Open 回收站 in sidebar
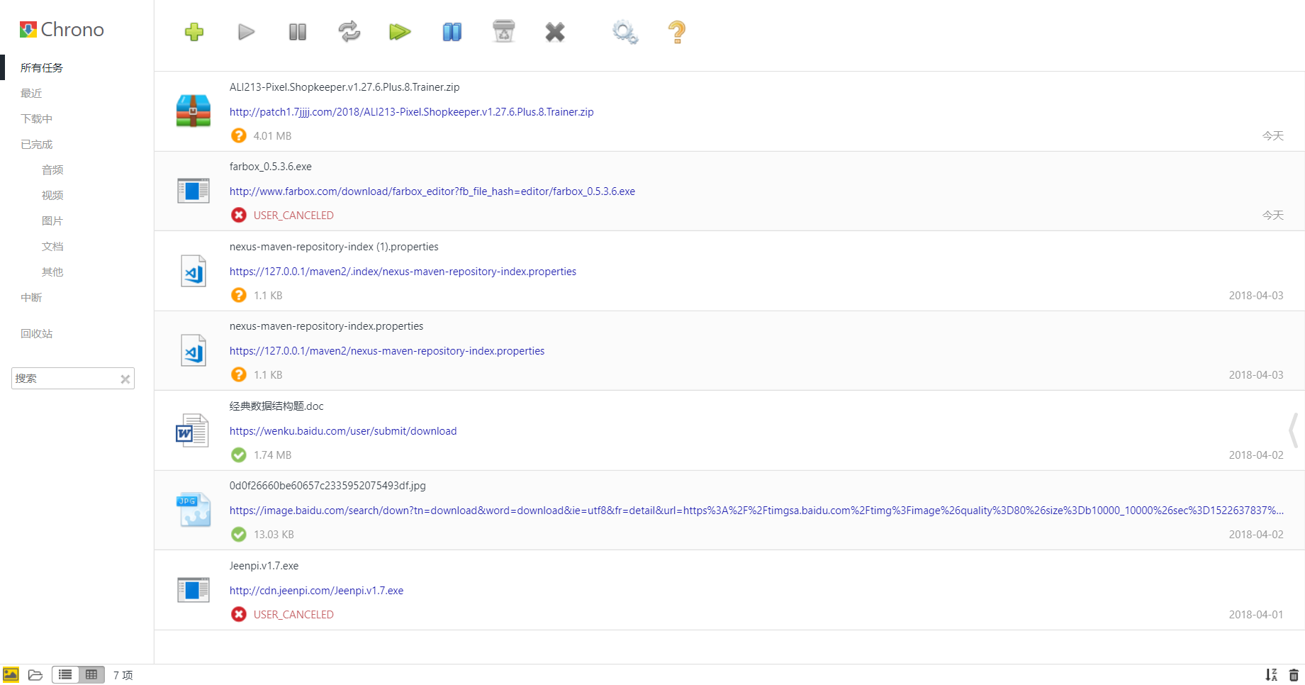 tap(37, 334)
